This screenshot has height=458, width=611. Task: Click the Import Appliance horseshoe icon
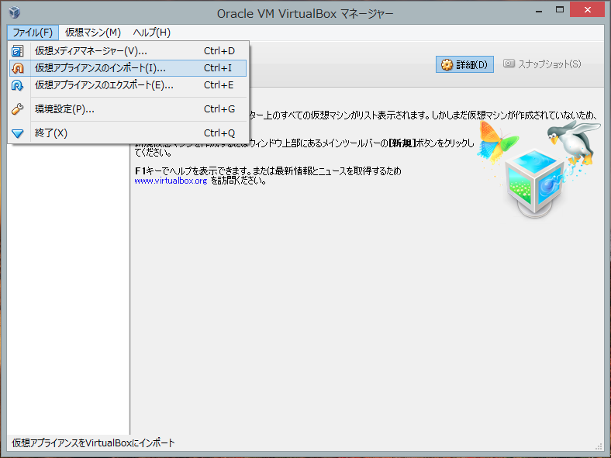[18, 68]
